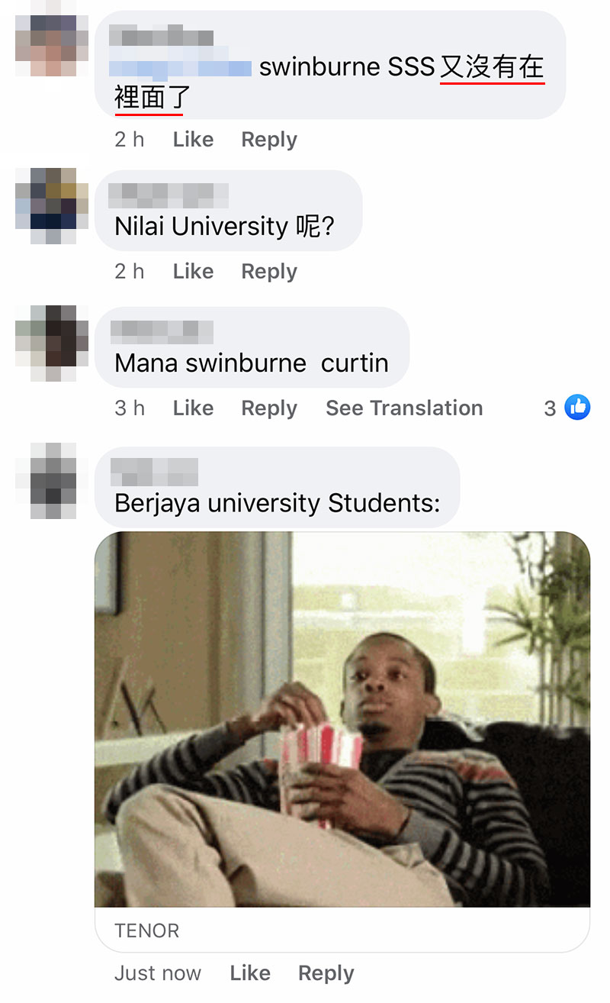
Task: Reply to the Nilai University comment
Action: click(269, 272)
